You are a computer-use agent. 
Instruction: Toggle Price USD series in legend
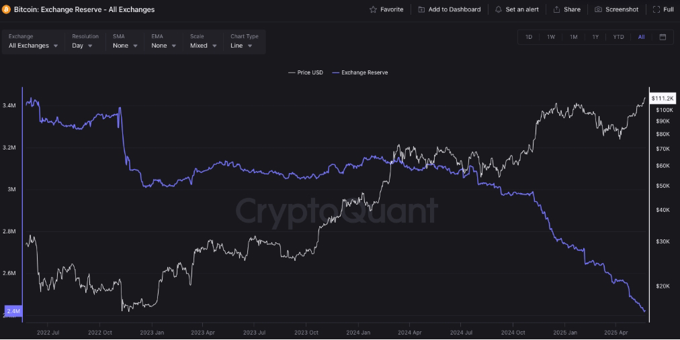[305, 72]
